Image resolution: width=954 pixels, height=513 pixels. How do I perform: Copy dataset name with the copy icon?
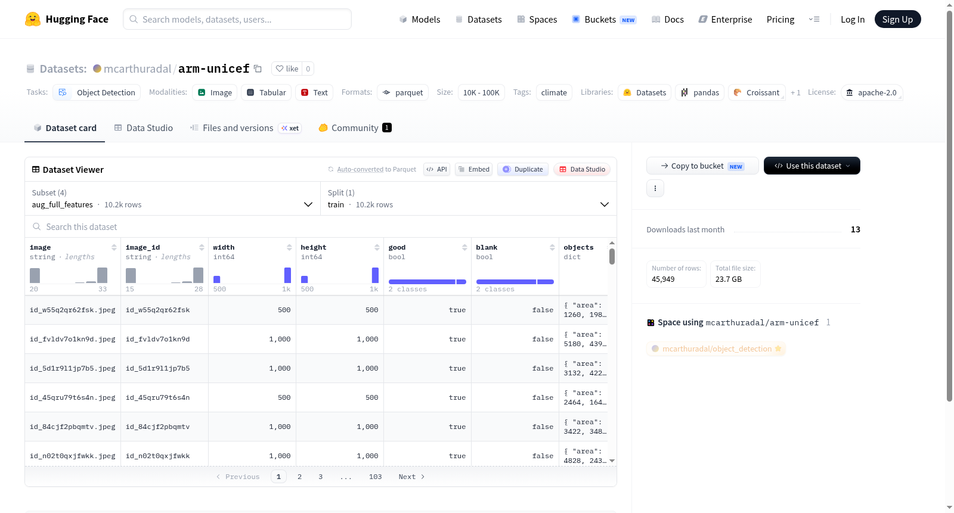(x=258, y=69)
